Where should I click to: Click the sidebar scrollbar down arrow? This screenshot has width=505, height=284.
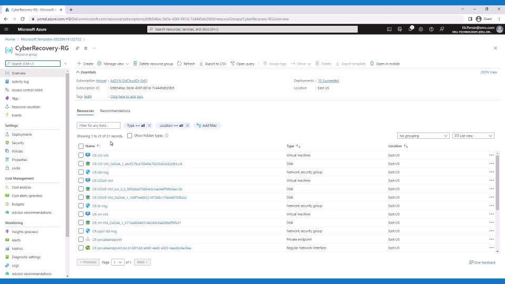(x=67, y=276)
